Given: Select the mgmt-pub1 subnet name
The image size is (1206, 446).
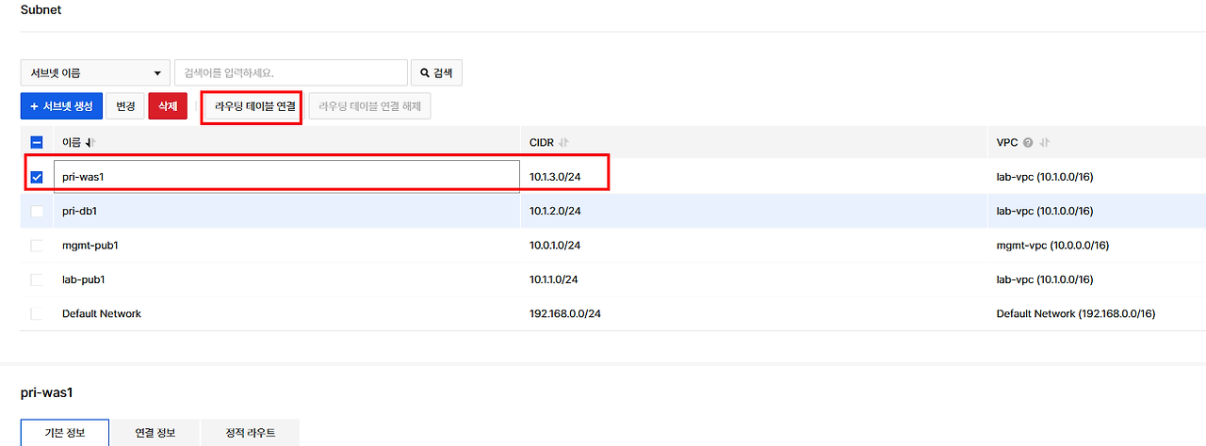Looking at the screenshot, I should [90, 246].
